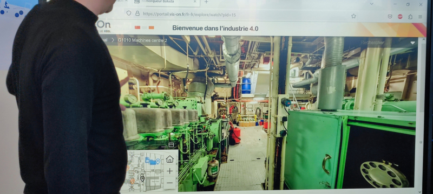433x194 pixels.
Task: Close the Remorqueur Boluda tab
Action: tap(195, 2)
